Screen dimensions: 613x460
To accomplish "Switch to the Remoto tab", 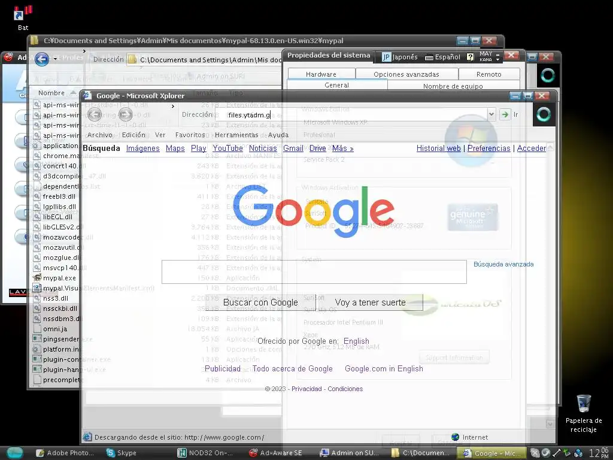I will (488, 74).
